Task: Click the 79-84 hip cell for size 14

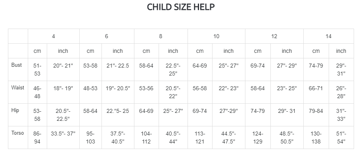Action: coord(316,111)
